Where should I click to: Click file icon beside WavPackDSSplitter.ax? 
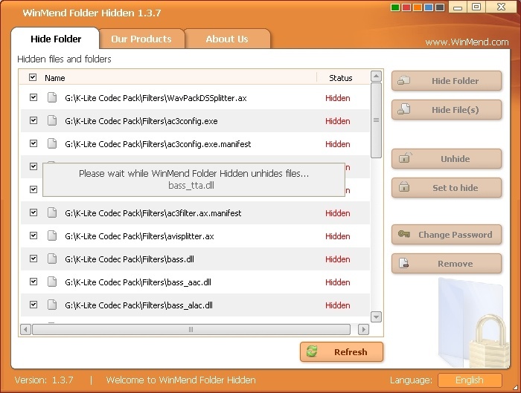point(52,97)
